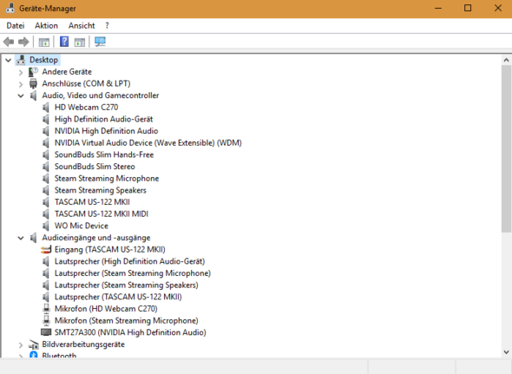Click the show/hide console tree toolbar icon
Image resolution: width=512 pixels, height=374 pixels.
click(x=44, y=42)
